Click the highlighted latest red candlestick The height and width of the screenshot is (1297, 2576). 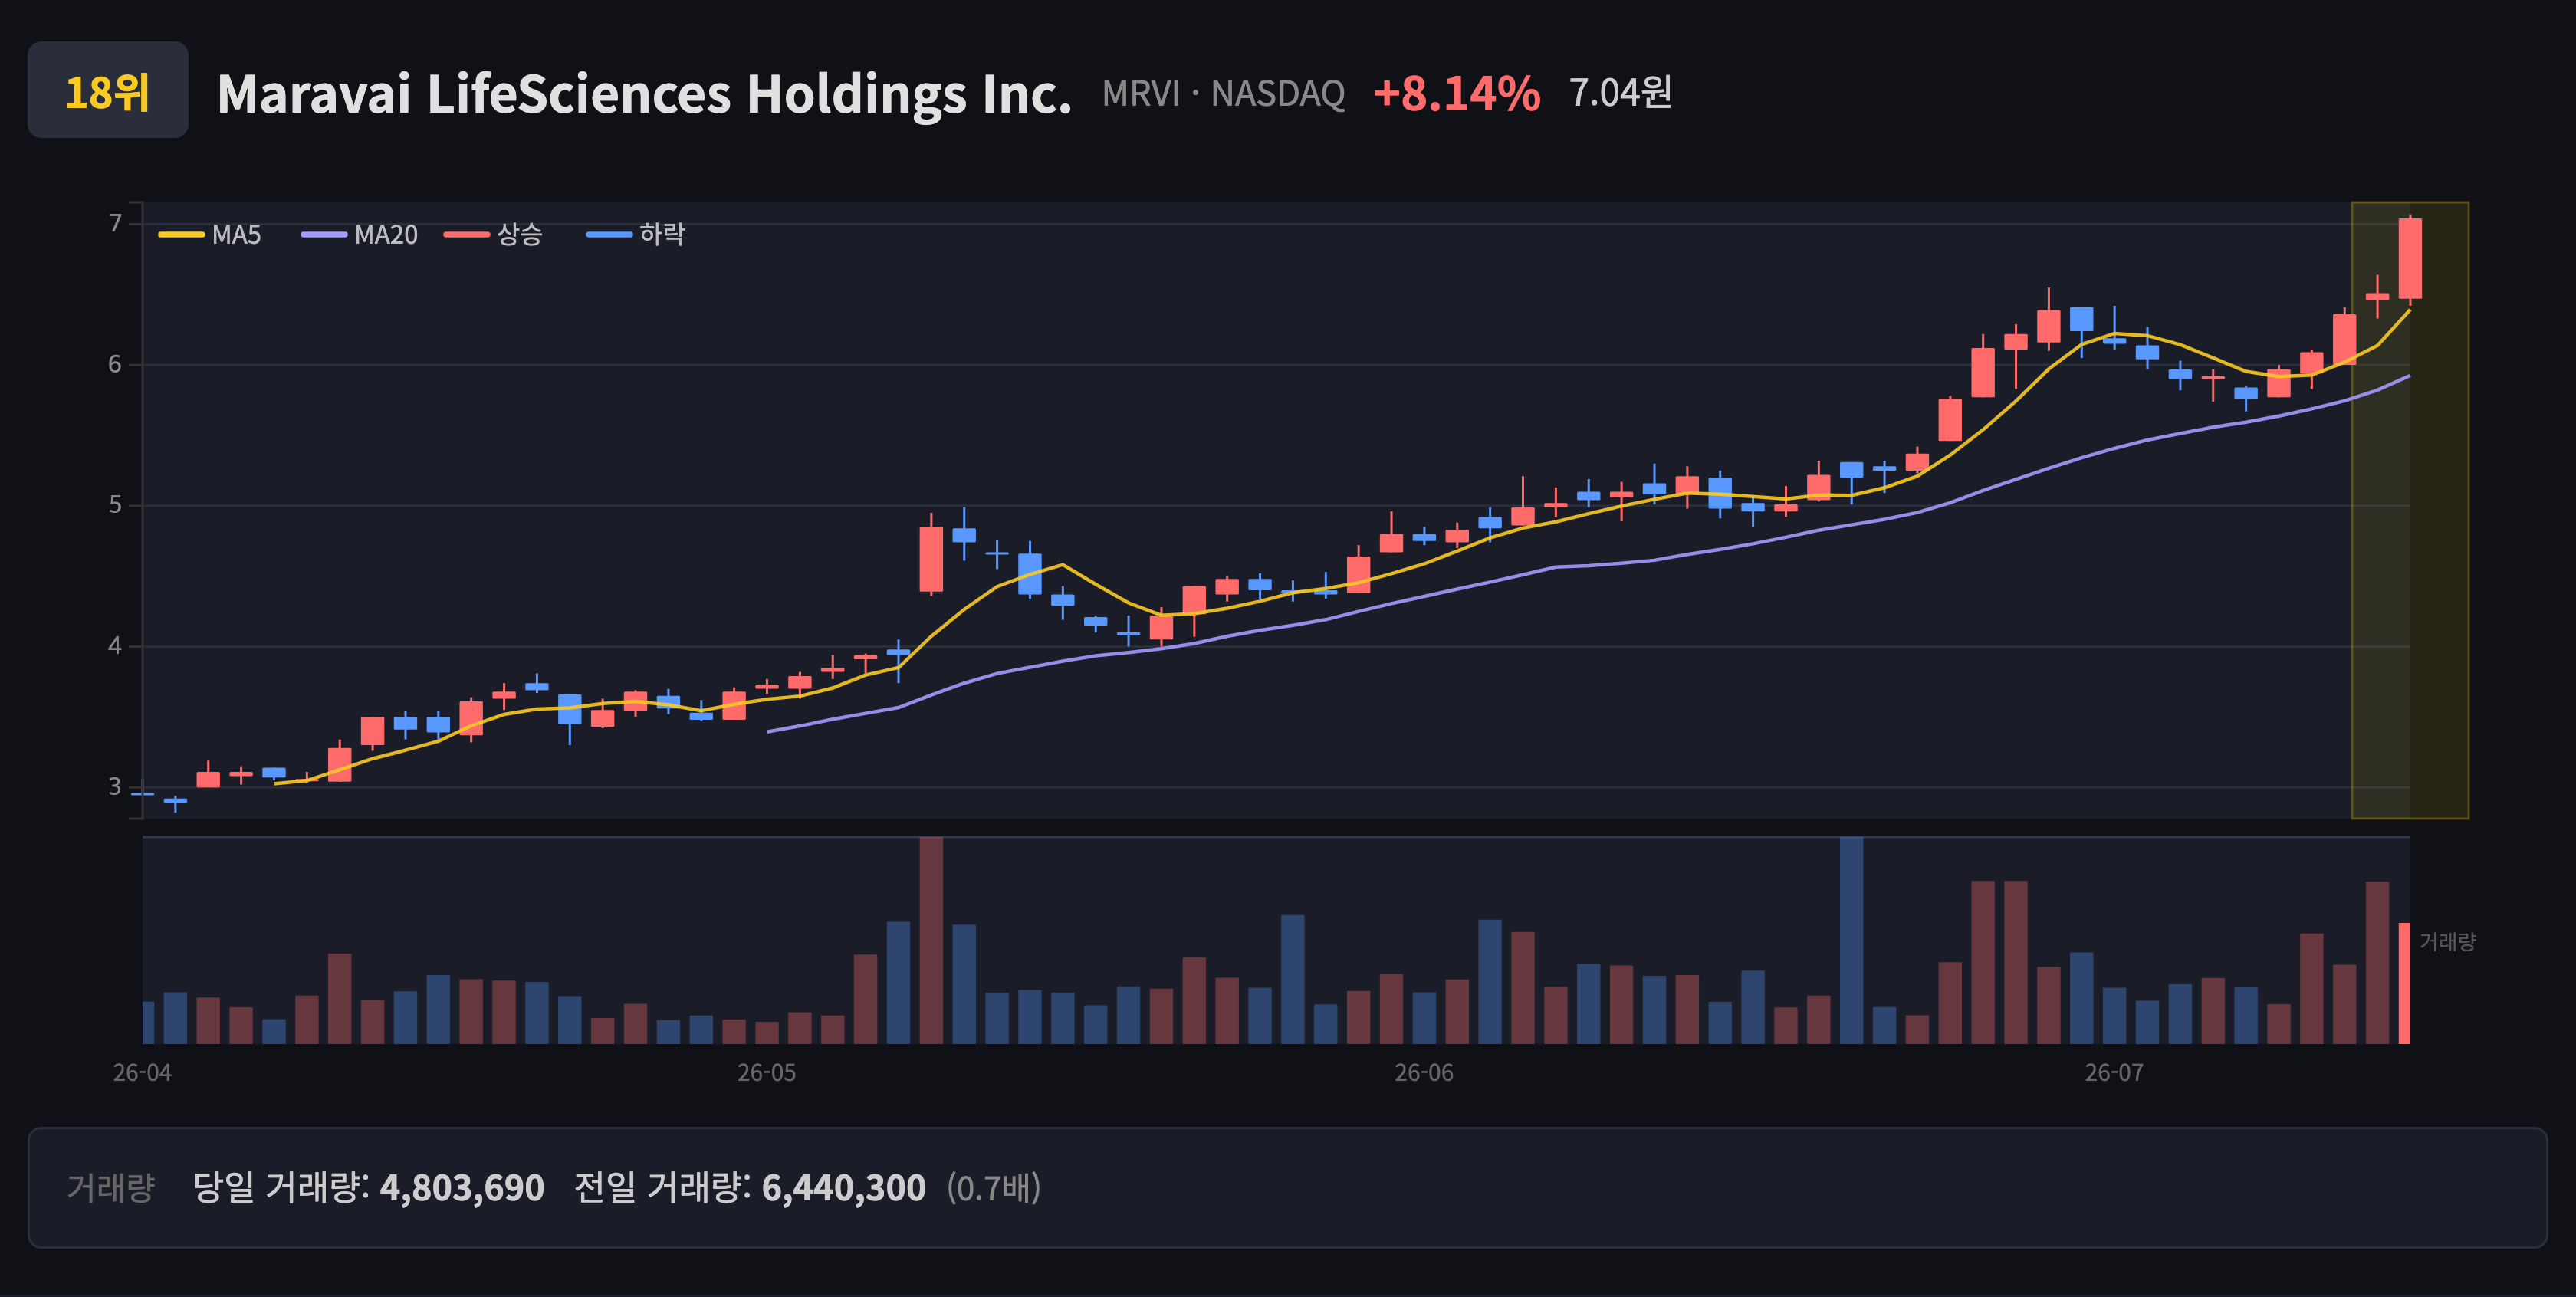(2410, 258)
